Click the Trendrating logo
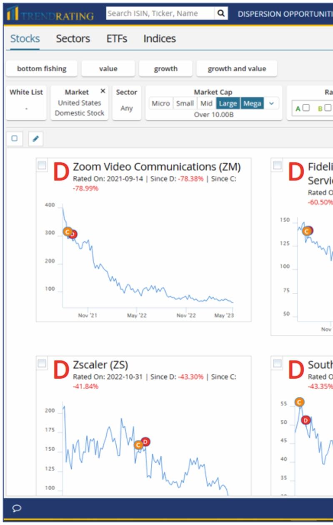 (x=50, y=14)
